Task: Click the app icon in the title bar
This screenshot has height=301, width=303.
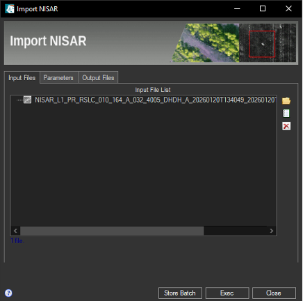Action: pos(10,9)
